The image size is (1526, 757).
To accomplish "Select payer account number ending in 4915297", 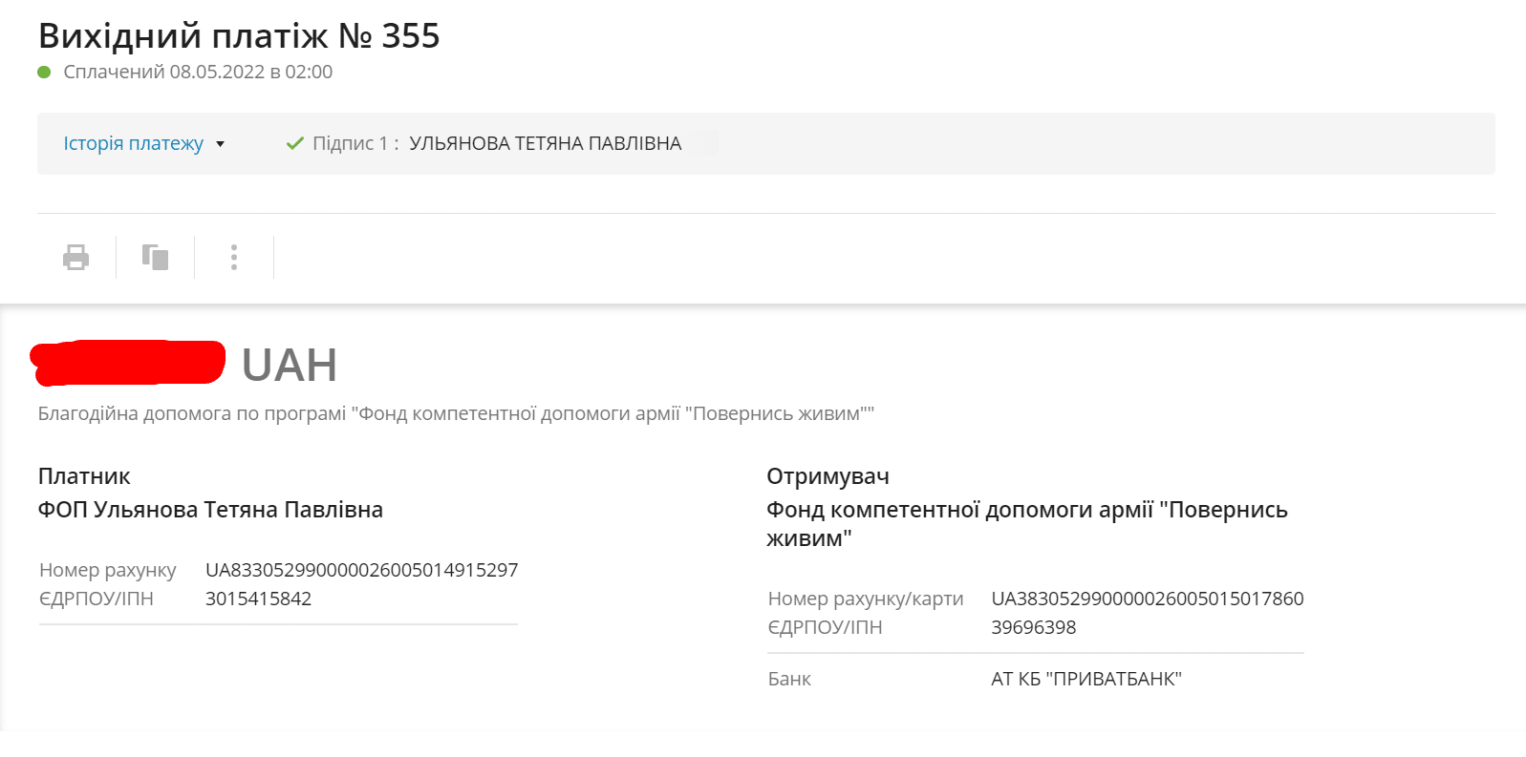I will click(361, 570).
